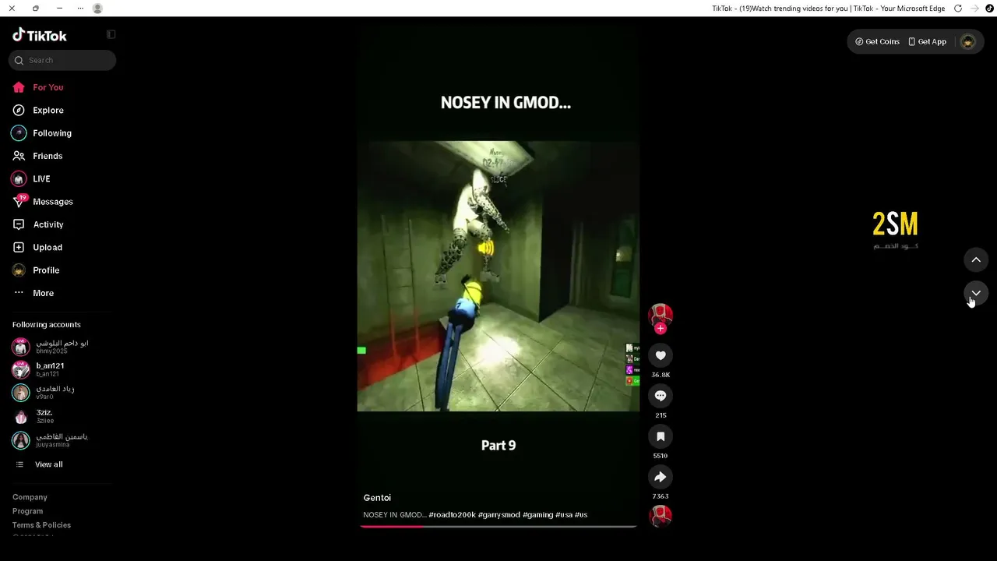This screenshot has height=561, width=997.
Task: Click TikTok app icon in title bar
Action: pos(989,9)
